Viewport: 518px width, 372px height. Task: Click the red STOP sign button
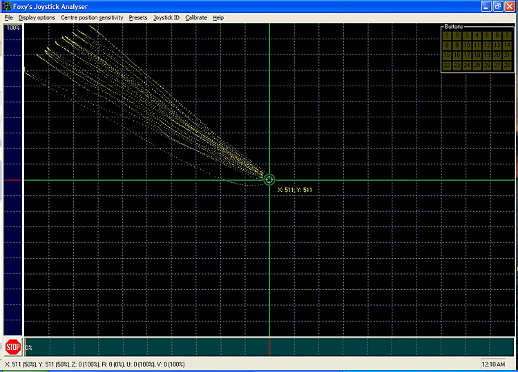(13, 347)
